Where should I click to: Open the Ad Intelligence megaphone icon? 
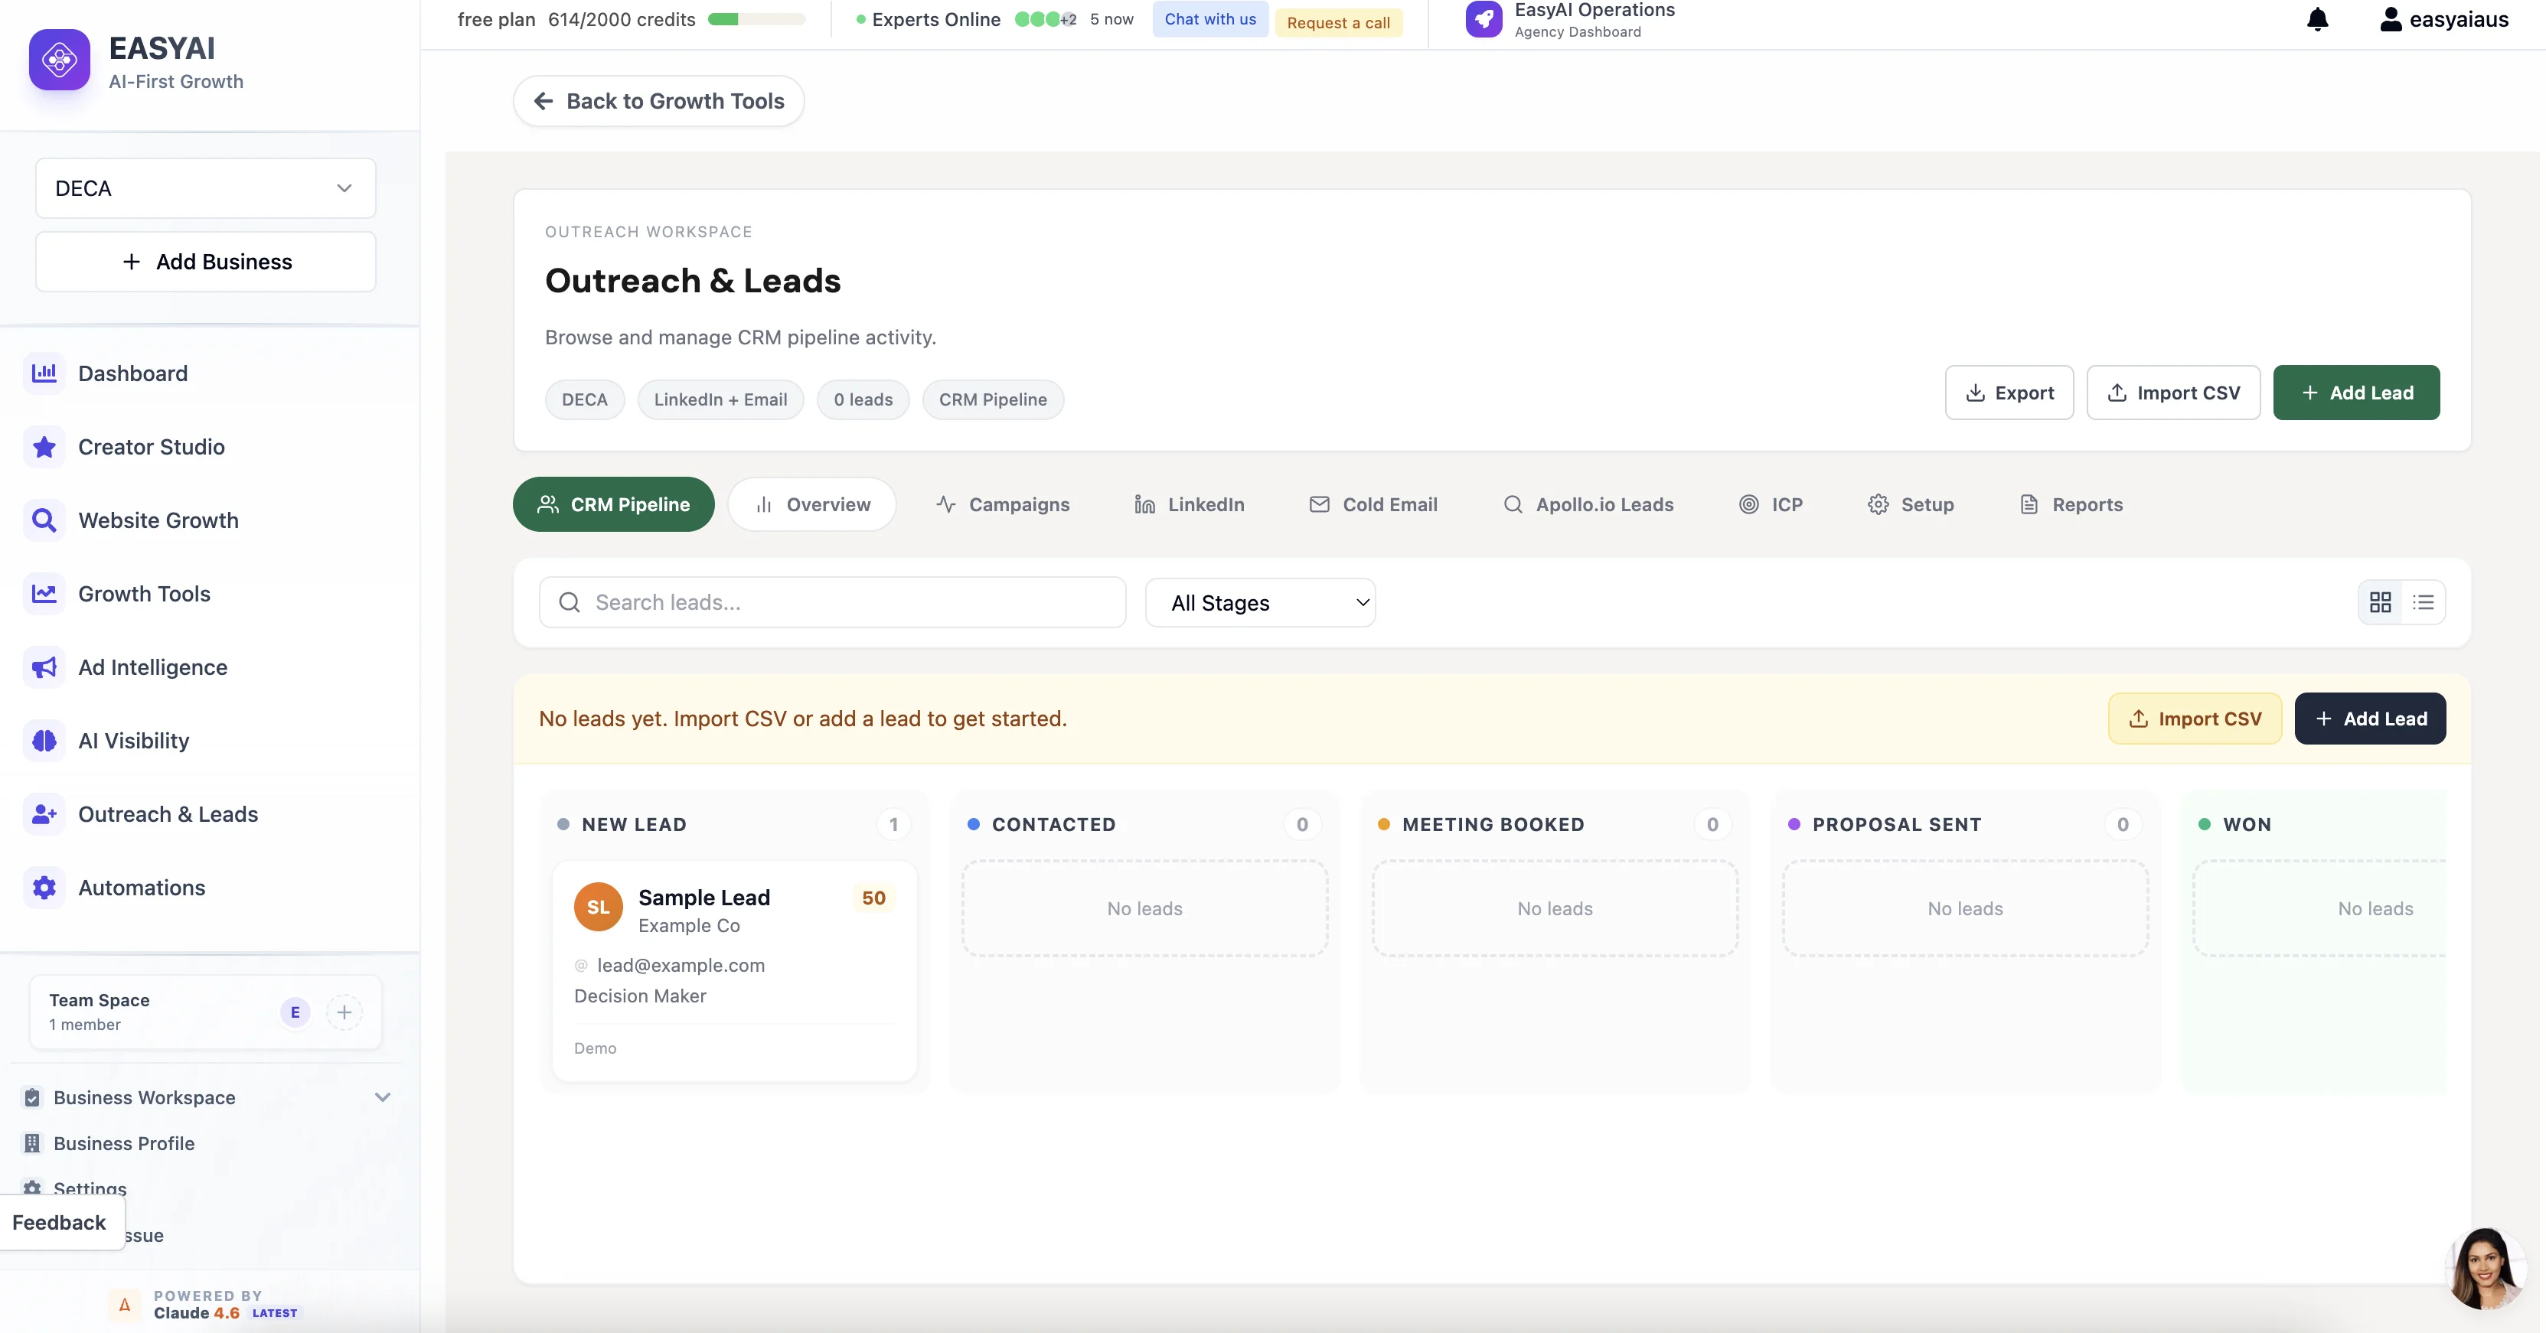click(44, 667)
